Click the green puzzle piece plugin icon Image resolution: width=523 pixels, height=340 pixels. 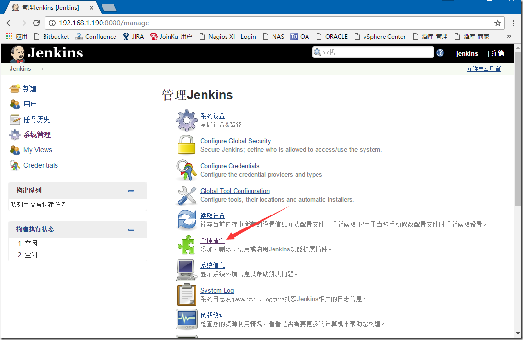pyautogui.click(x=186, y=245)
